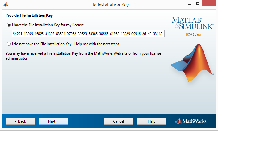Viewport: 266px width, 166px height.
Task: Click the R2015a release label
Action: [193, 34]
